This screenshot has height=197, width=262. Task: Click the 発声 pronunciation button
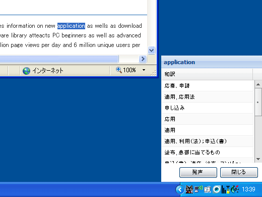(x=198, y=172)
